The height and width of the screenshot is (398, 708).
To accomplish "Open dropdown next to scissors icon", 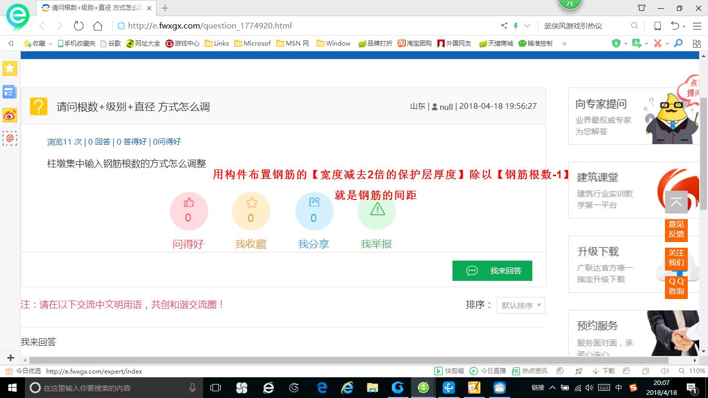I will 667,44.
